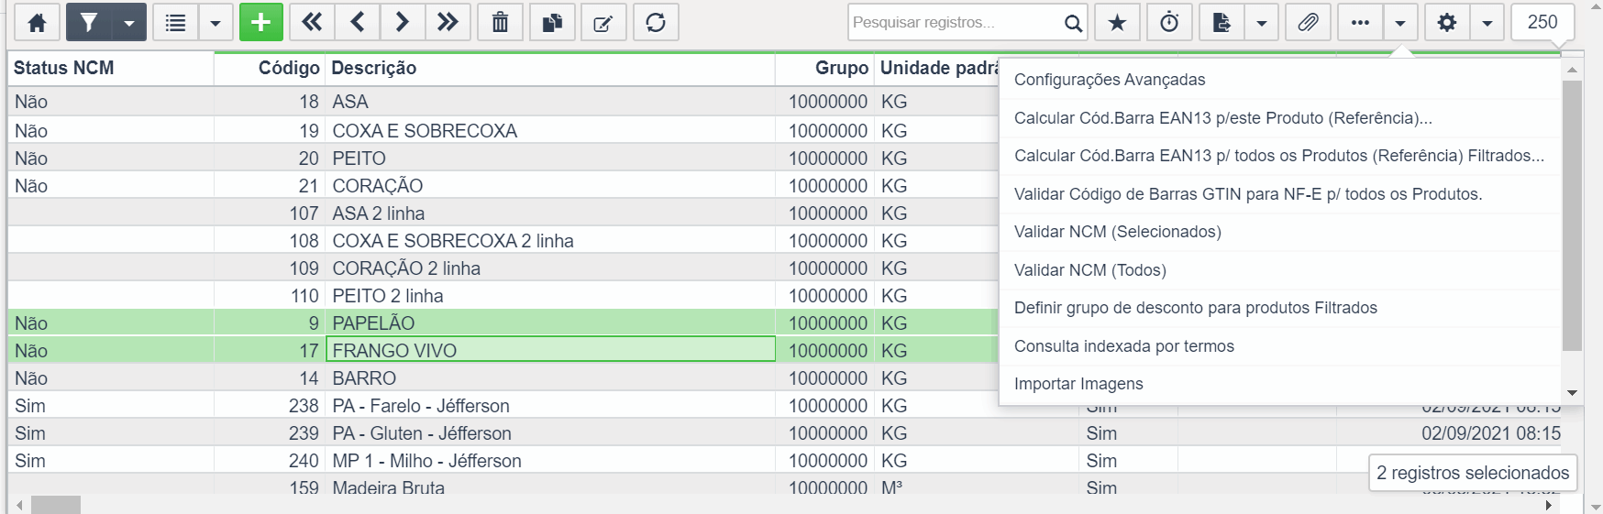Jump to first record with double-left arrows
The height and width of the screenshot is (514, 1603).
(x=312, y=23)
